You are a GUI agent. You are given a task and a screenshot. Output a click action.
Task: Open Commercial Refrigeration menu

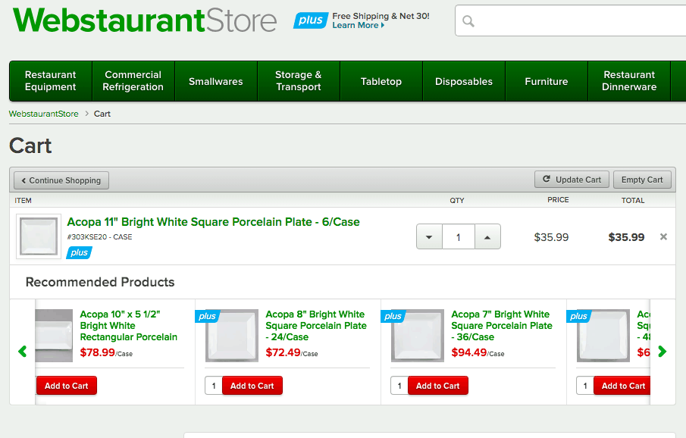click(x=133, y=81)
